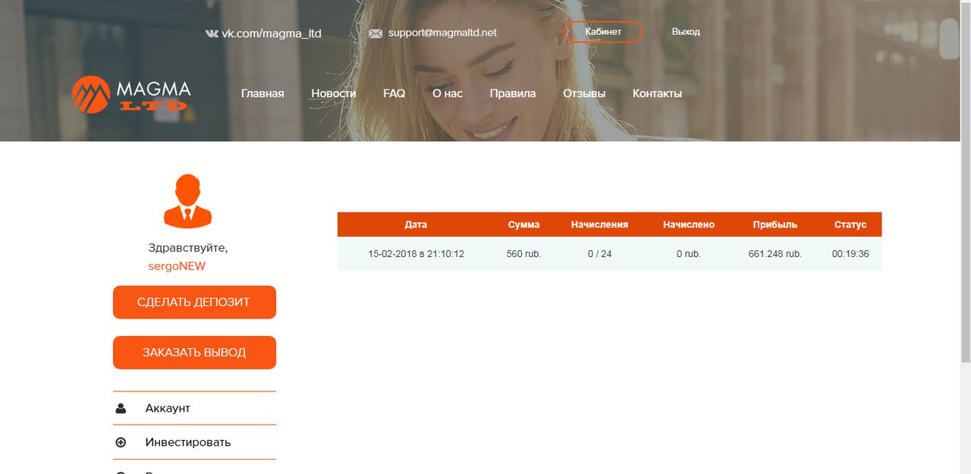
Task: Click the plus icon beside Инвестировать
Action: (x=121, y=442)
